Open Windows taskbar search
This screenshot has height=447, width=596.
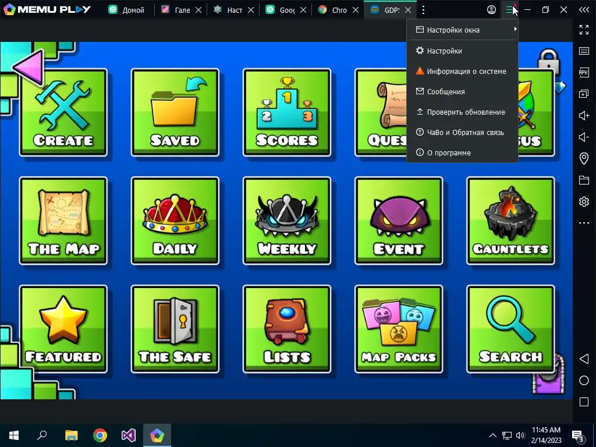[x=42, y=435]
